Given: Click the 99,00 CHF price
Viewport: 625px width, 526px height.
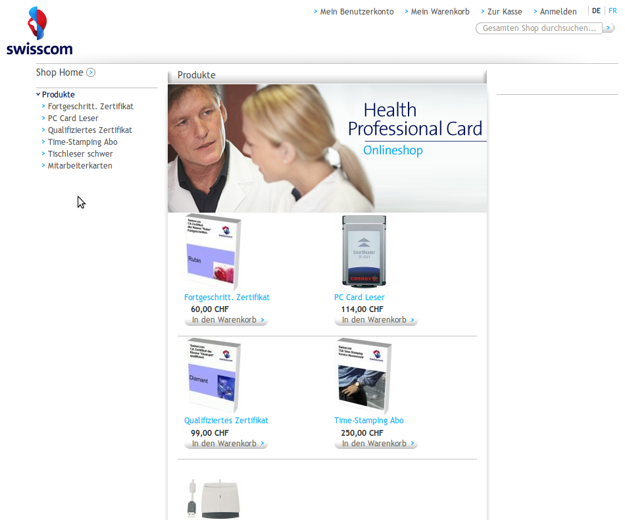Looking at the screenshot, I should [210, 433].
